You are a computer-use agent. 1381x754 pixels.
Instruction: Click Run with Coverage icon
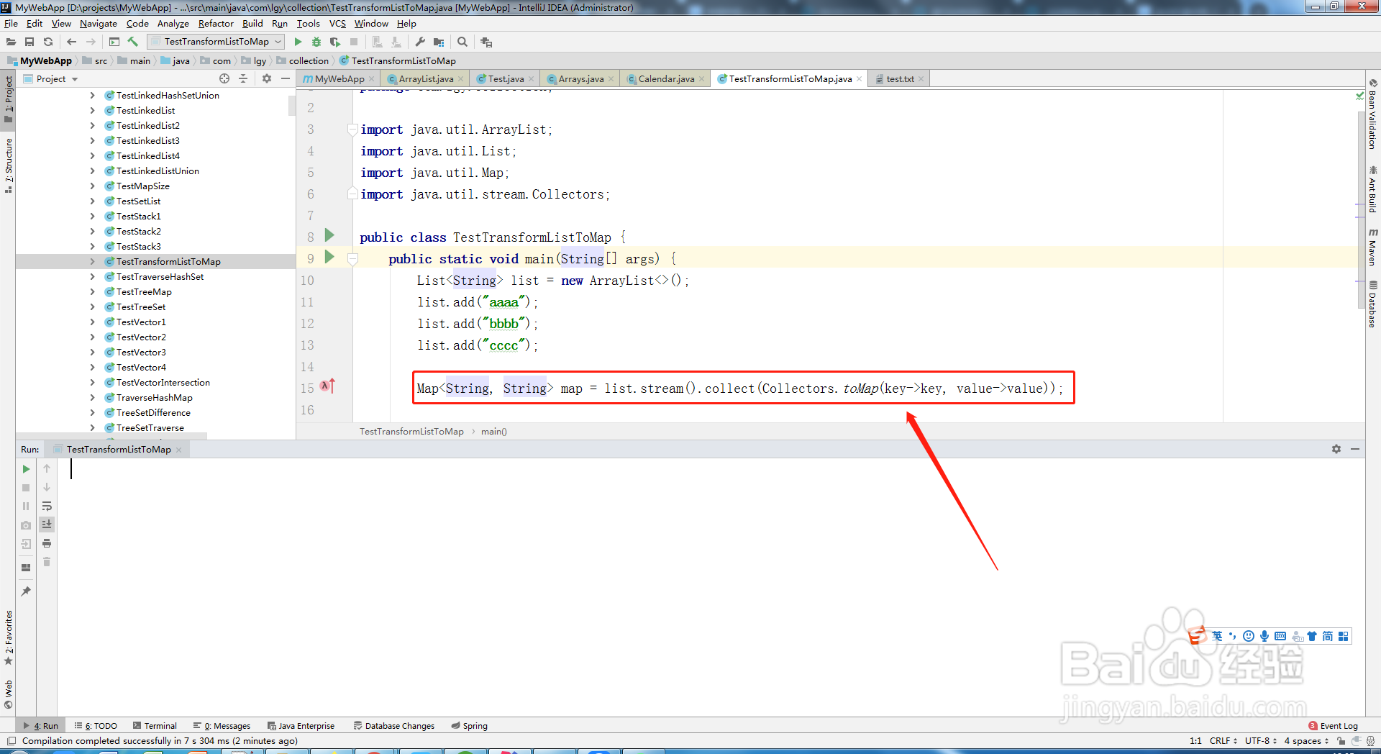point(335,42)
